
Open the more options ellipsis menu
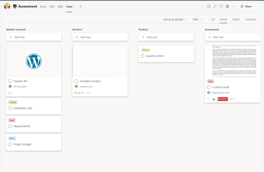tap(234, 6)
